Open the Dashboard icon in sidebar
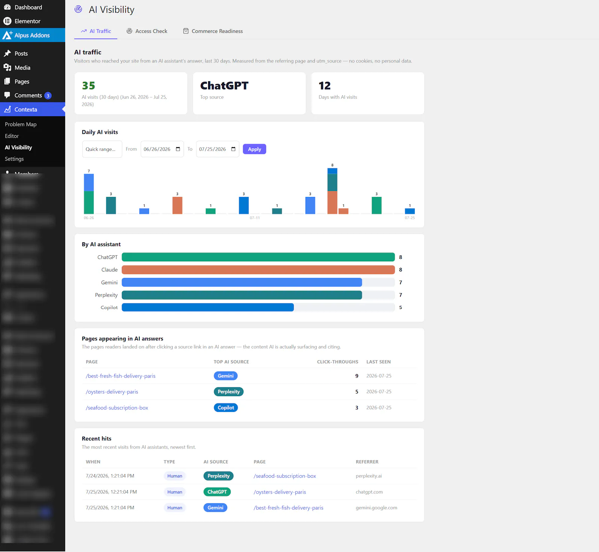Image resolution: width=599 pixels, height=552 pixels. 7,7
